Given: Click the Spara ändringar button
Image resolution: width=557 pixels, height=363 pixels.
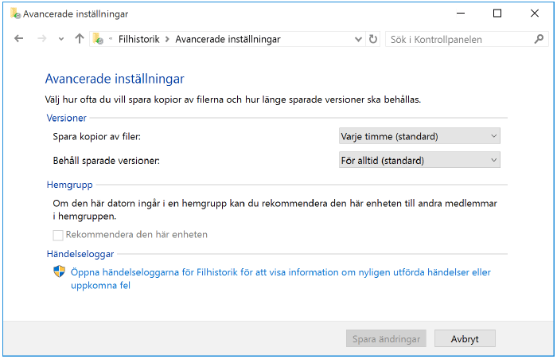Looking at the screenshot, I should [386, 338].
